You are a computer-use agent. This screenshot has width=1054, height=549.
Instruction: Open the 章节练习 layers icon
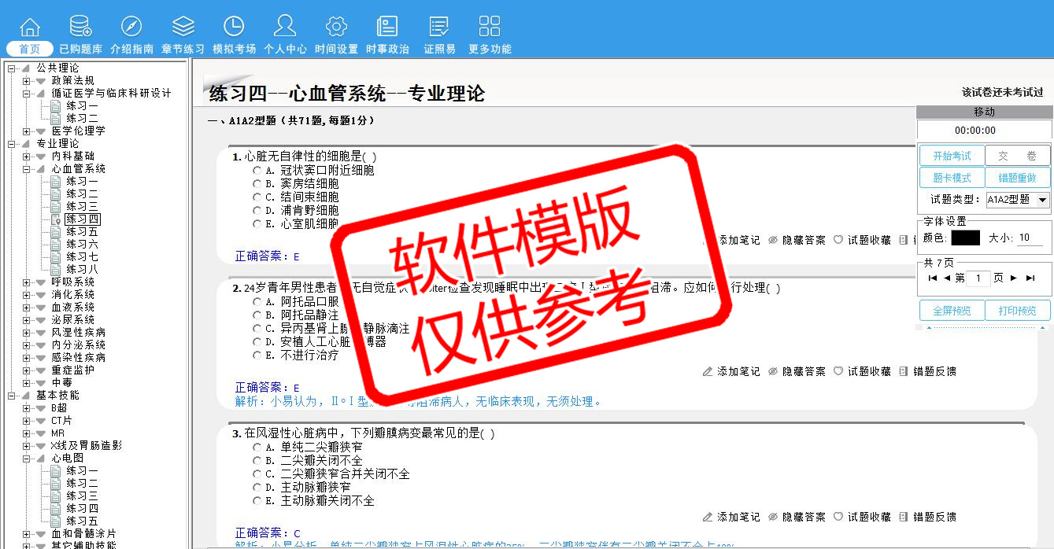pos(183,27)
